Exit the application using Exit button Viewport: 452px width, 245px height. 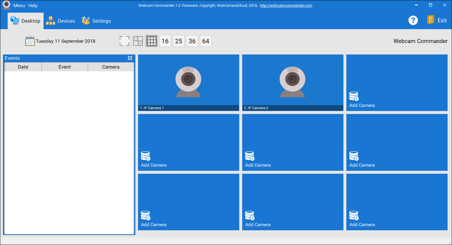pos(437,20)
